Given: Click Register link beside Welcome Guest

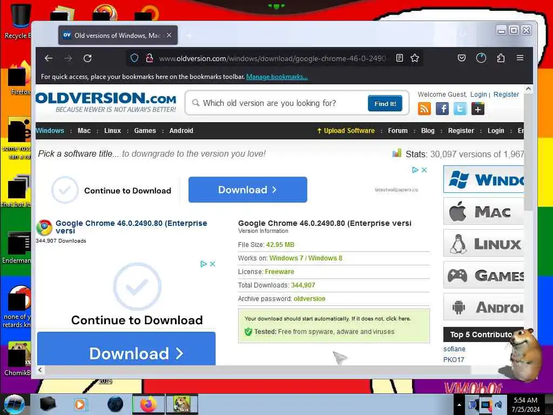Looking at the screenshot, I should [x=506, y=94].
